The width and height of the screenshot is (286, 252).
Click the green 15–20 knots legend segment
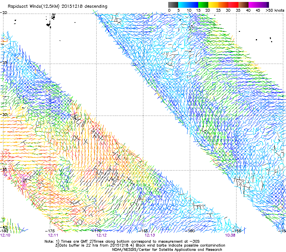click(203, 5)
